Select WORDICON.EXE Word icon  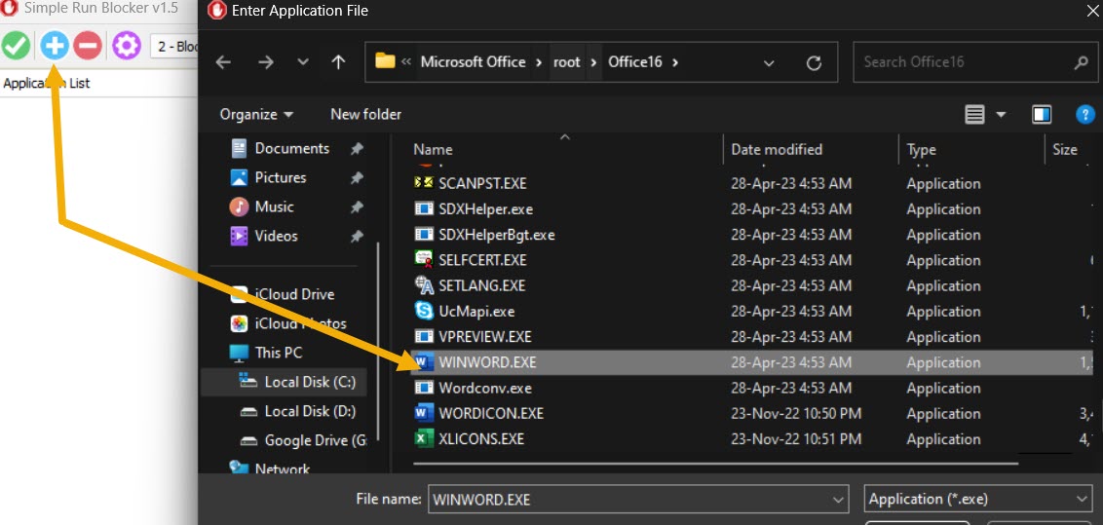point(424,413)
